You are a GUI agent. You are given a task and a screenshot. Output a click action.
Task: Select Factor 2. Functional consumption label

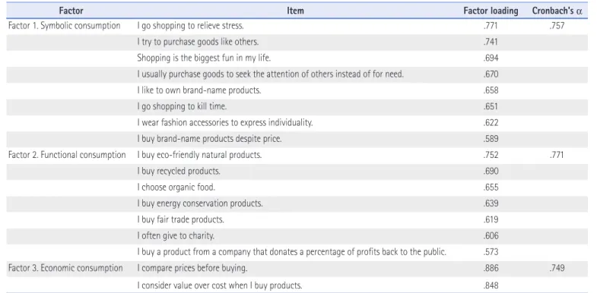click(67, 155)
